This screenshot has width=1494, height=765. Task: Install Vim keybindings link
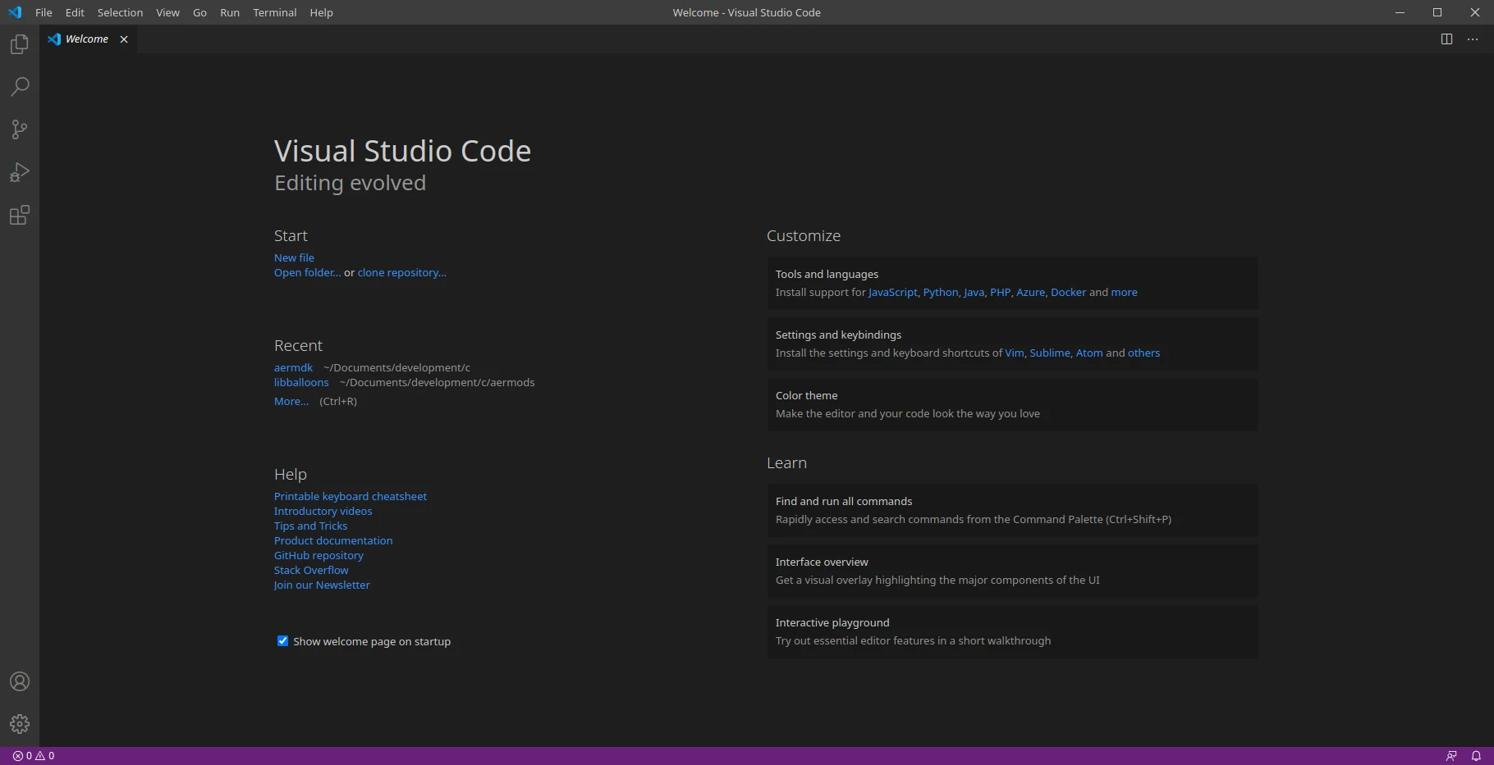(1015, 353)
